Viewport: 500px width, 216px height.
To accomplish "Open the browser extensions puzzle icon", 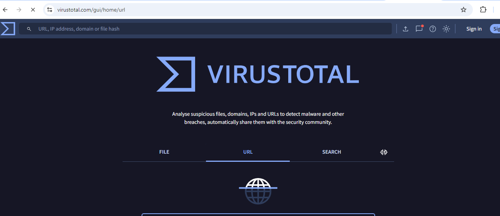I will click(x=483, y=10).
